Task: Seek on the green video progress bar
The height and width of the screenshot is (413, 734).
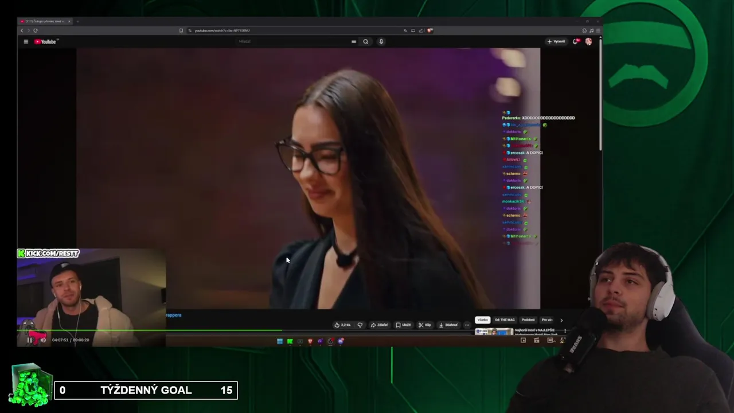Action: 149,330
